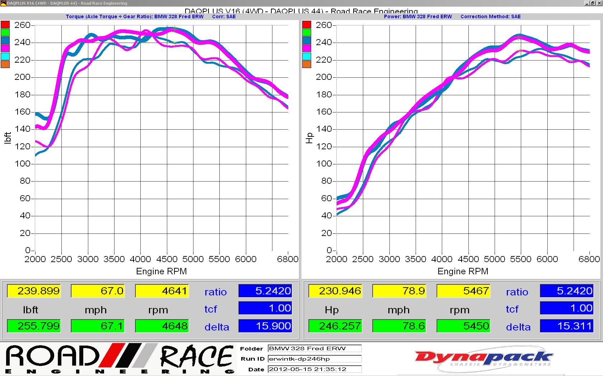Click the DAQPLUS application icon in title bar
This screenshot has width=603, height=376.
click(3, 3)
